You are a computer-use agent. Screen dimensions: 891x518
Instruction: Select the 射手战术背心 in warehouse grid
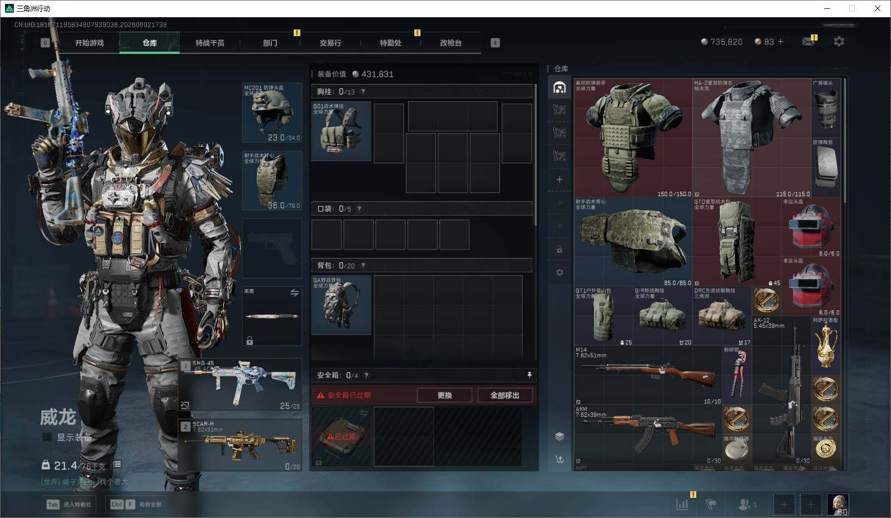pos(633,242)
